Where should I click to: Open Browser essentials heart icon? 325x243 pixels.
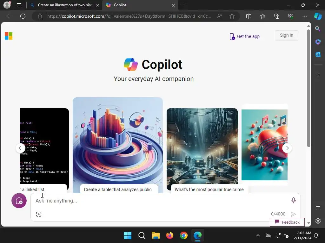click(x=291, y=16)
